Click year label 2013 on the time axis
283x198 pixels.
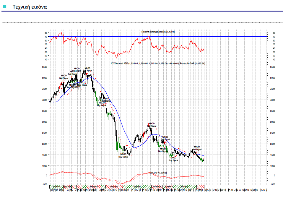tap(256, 190)
